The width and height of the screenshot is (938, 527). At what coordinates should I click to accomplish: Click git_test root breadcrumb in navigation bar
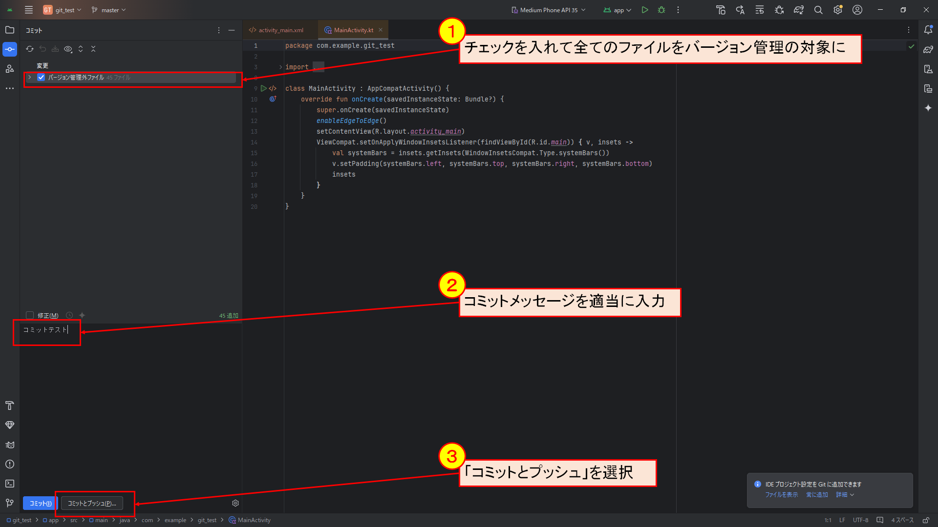[19, 520]
